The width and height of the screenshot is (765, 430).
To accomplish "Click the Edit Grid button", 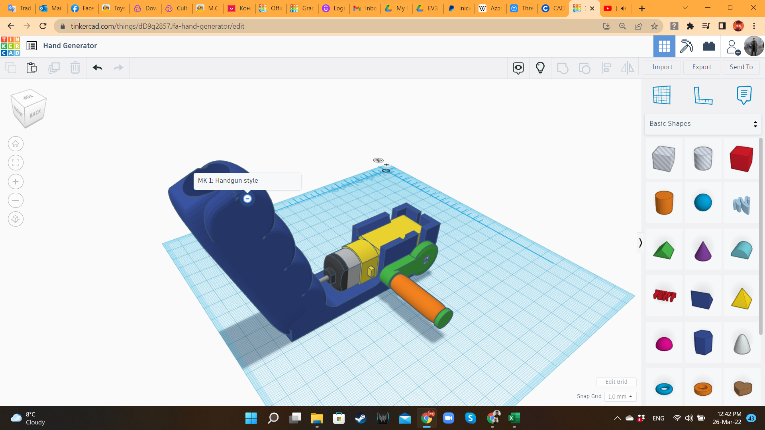I will [x=616, y=382].
